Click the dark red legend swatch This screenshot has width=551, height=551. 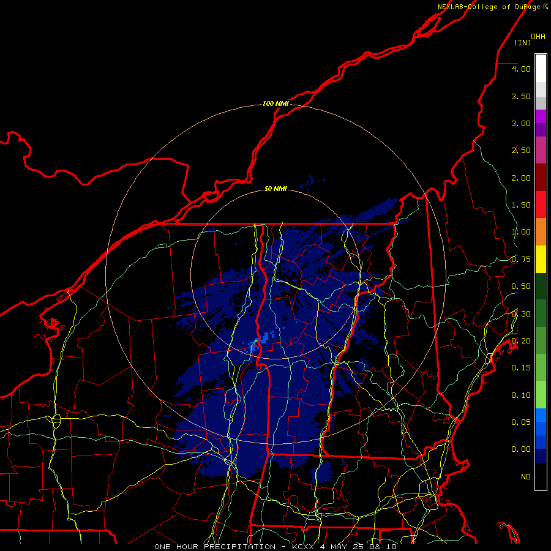click(x=541, y=178)
